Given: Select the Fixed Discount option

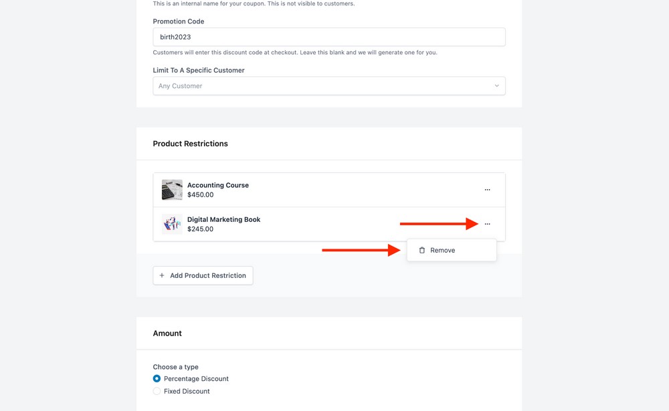Looking at the screenshot, I should tap(156, 391).
